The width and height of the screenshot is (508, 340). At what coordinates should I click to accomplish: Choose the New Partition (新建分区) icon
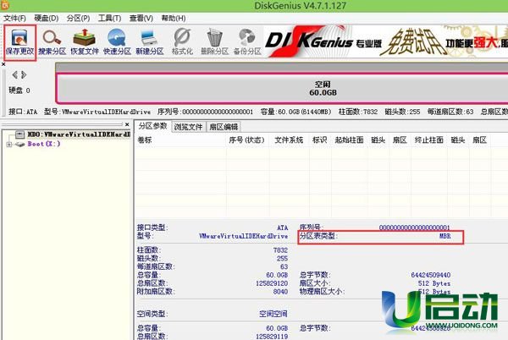point(149,42)
